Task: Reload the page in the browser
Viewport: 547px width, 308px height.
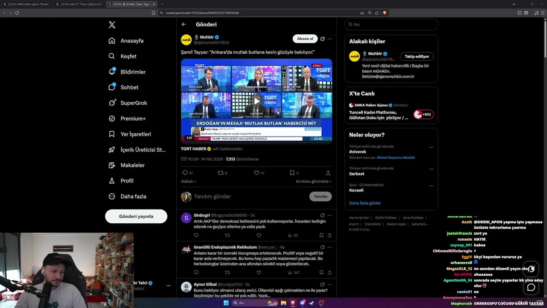Action: tap(17, 13)
